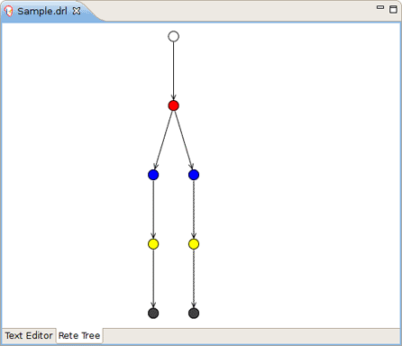Select the Rete Tree tab
Screen dimensions: 402x346
[x=79, y=335]
